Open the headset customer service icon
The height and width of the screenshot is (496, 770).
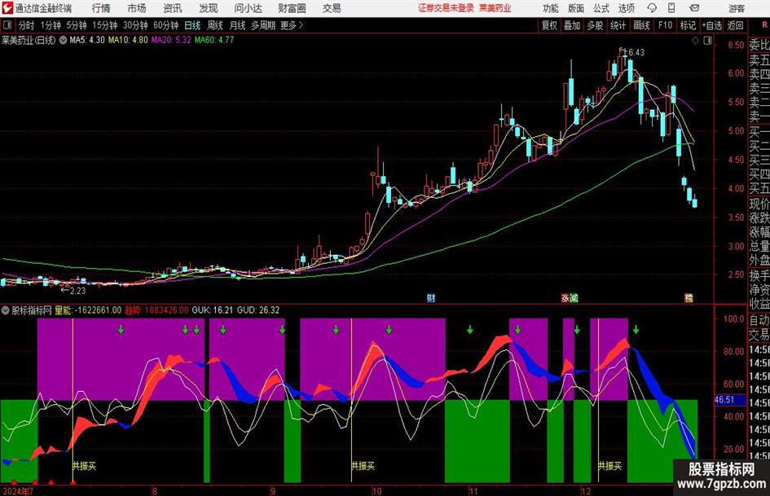[x=652, y=8]
